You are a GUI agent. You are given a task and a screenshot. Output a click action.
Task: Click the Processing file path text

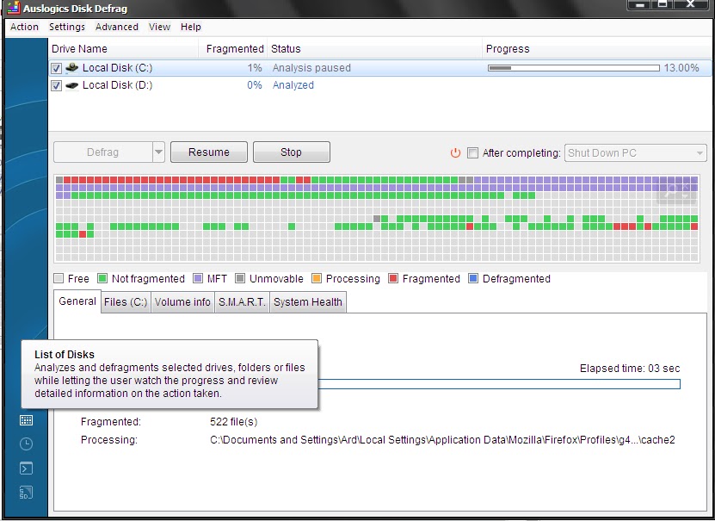click(x=442, y=440)
